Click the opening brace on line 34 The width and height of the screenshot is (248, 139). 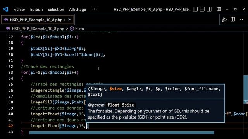click(x=22, y=78)
